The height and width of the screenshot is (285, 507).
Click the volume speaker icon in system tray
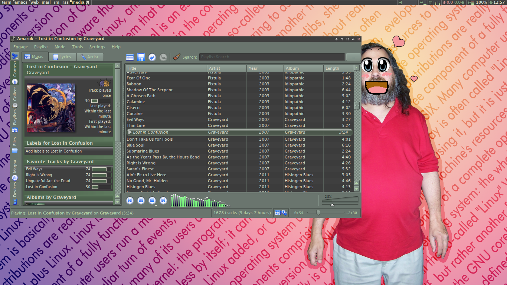pos(469,3)
